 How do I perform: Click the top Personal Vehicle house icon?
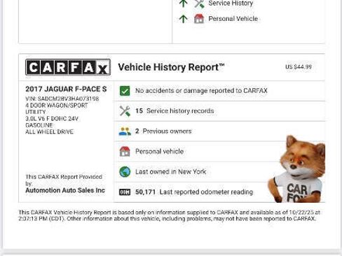199,19
